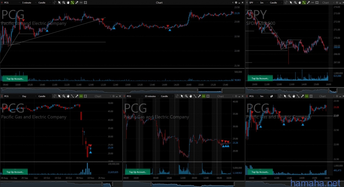This screenshot has height=187, width=344.
Task: Select pointer tool in PCG 5m chart
Action: click(285, 96)
